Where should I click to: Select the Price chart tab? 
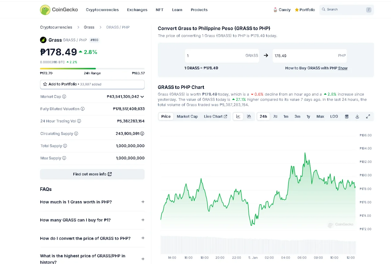point(166,116)
